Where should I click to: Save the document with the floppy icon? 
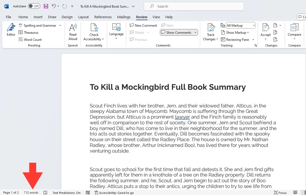[46, 6]
